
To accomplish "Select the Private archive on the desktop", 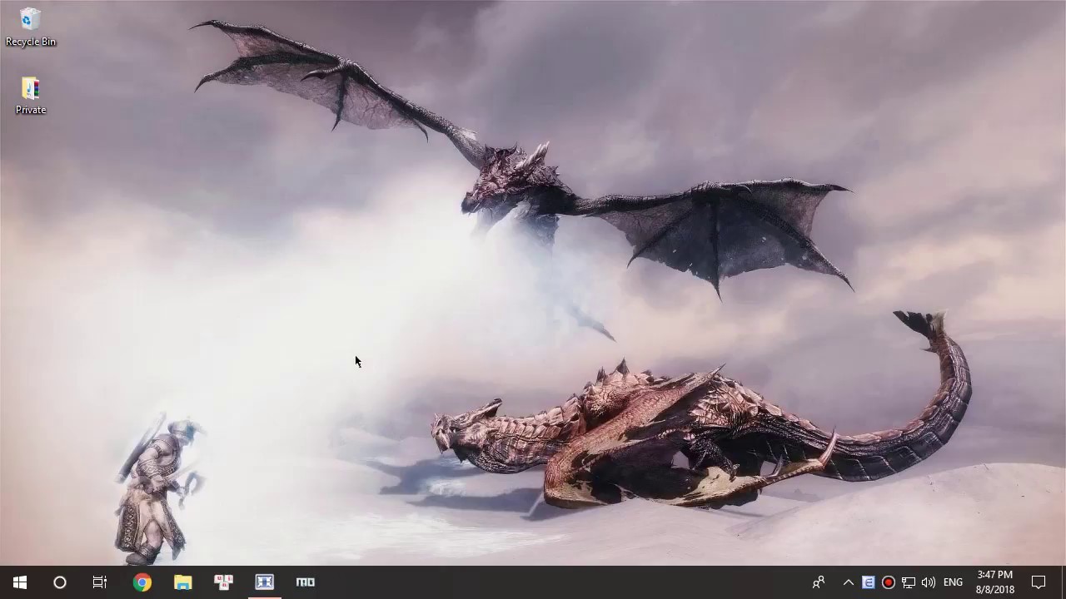I will tap(30, 96).
